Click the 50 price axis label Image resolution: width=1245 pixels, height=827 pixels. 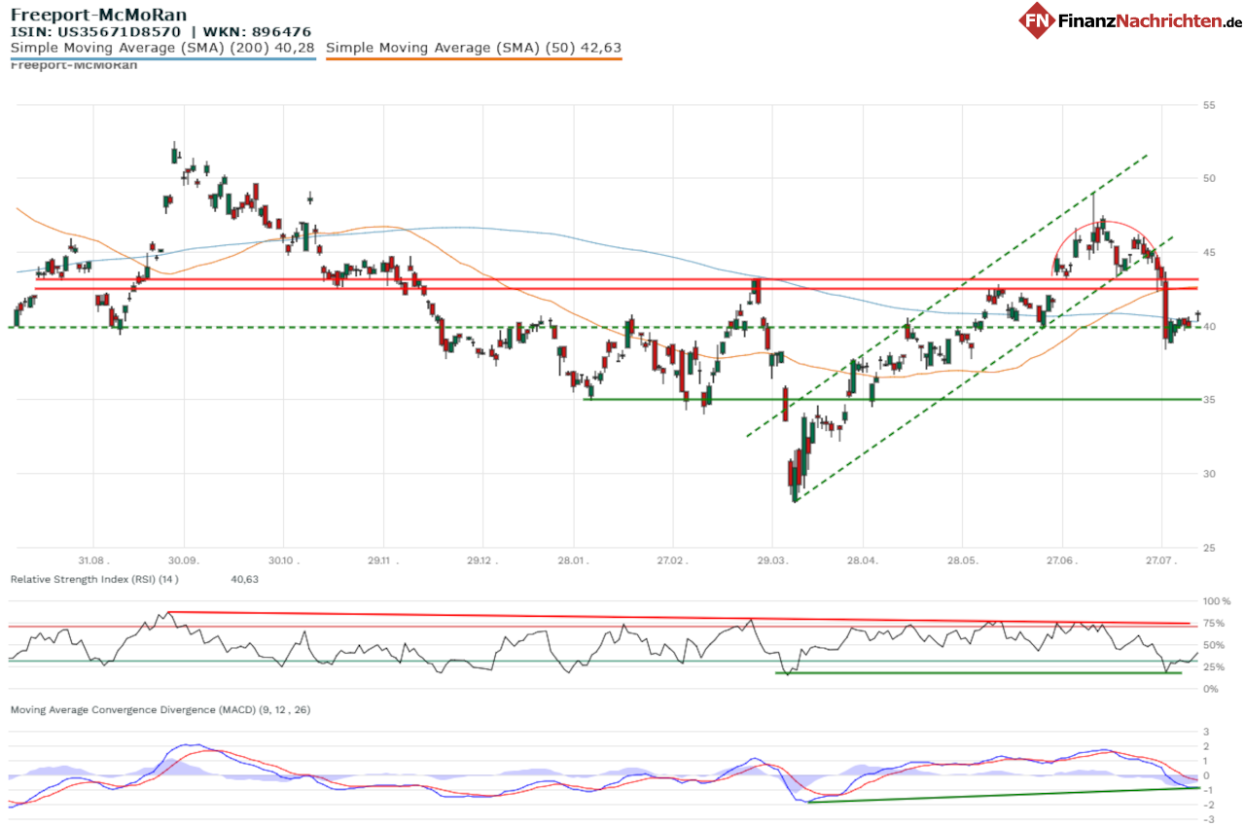[x=1210, y=179]
